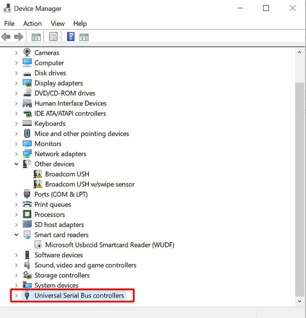The image size is (306, 318).
Task: Click the Network adapters icon
Action: click(27, 154)
